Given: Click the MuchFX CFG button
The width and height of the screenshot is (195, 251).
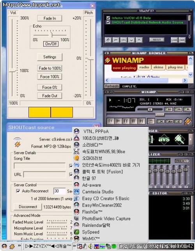Looking at the screenshot, I should (x=124, y=40).
